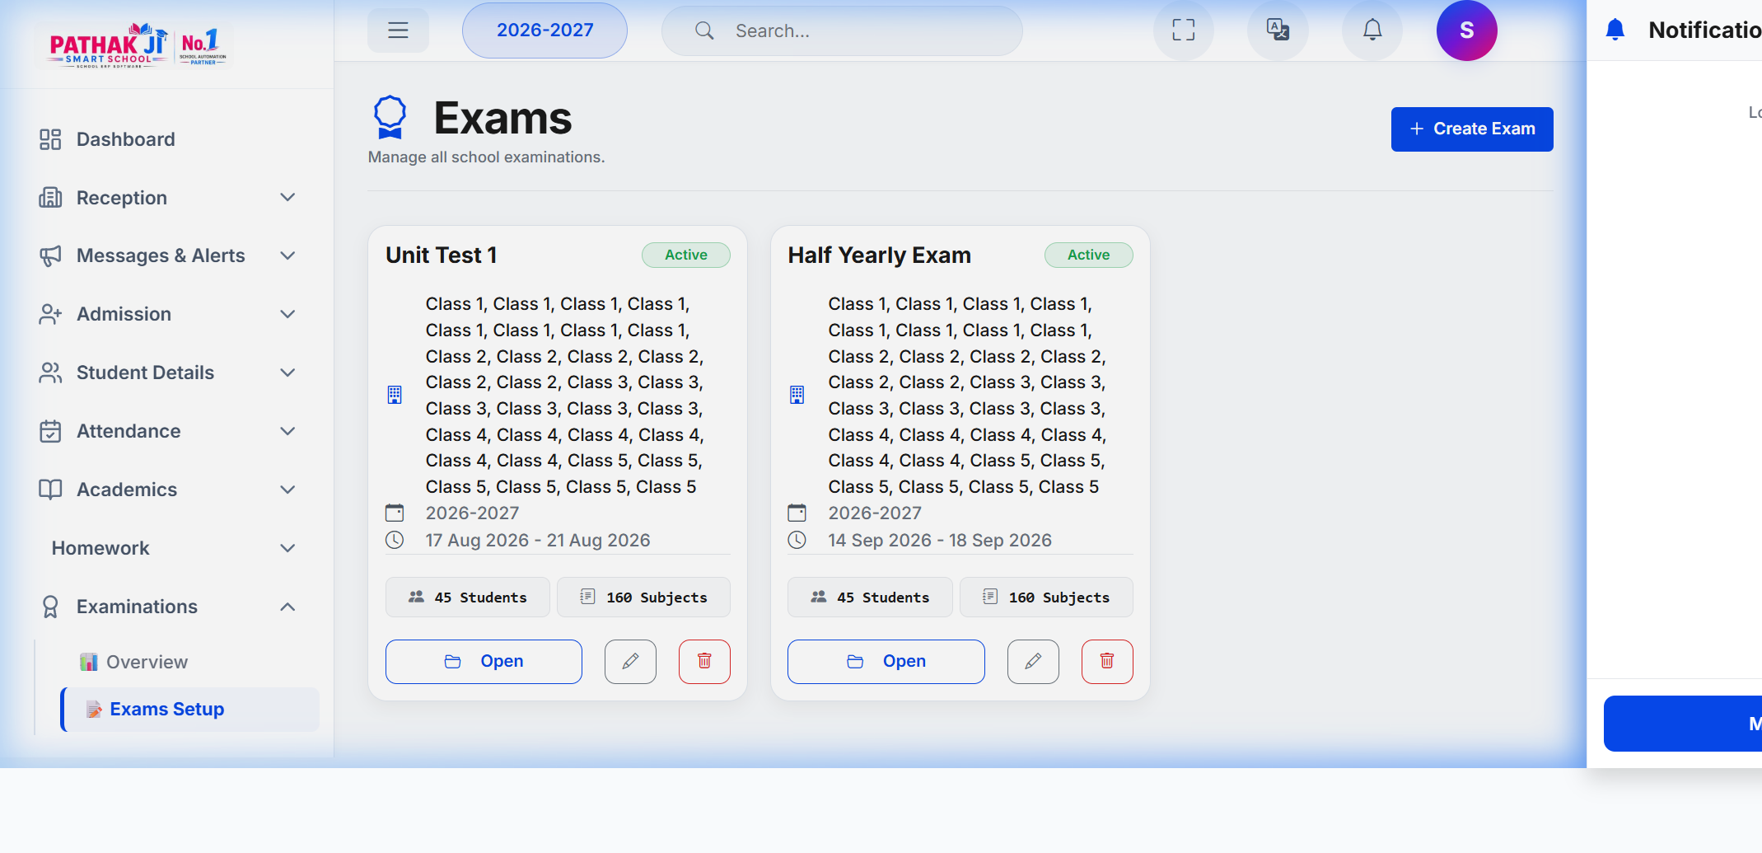The height and width of the screenshot is (853, 1762).
Task: Click 160 Subjects chip on Unit Test 1
Action: 643,598
